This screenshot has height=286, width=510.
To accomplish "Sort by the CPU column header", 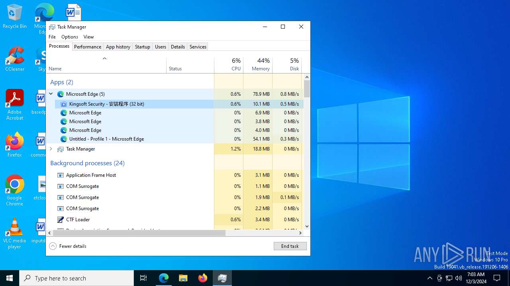I will pyautogui.click(x=229, y=65).
